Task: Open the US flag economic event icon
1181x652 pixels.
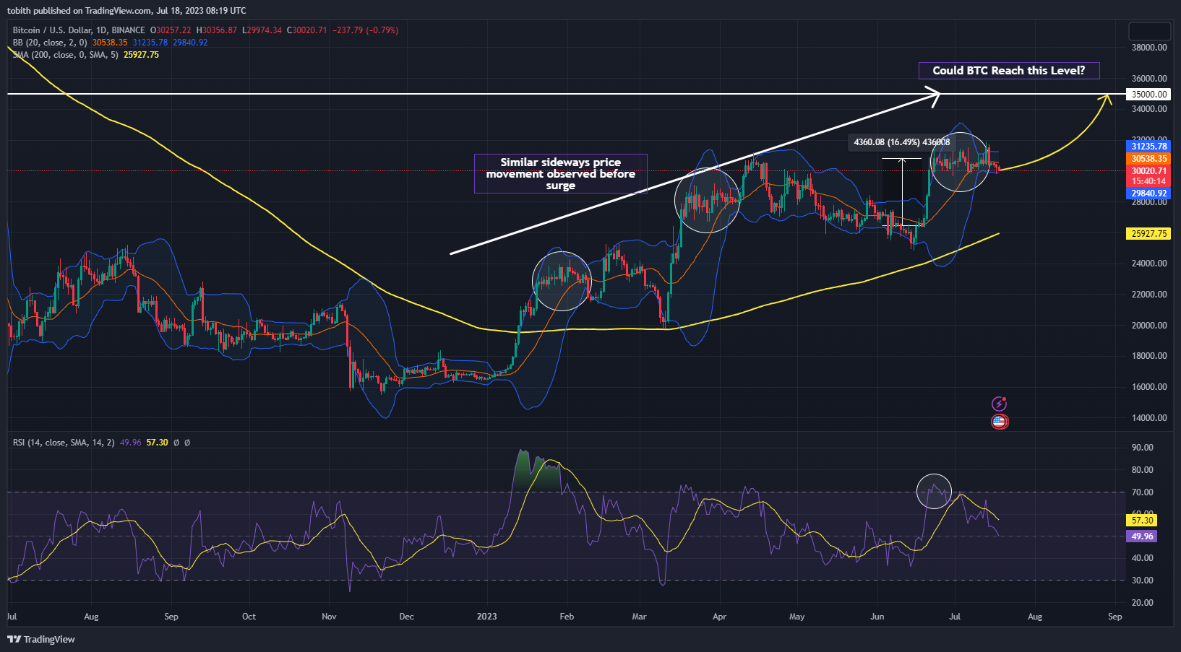Action: click(x=999, y=421)
